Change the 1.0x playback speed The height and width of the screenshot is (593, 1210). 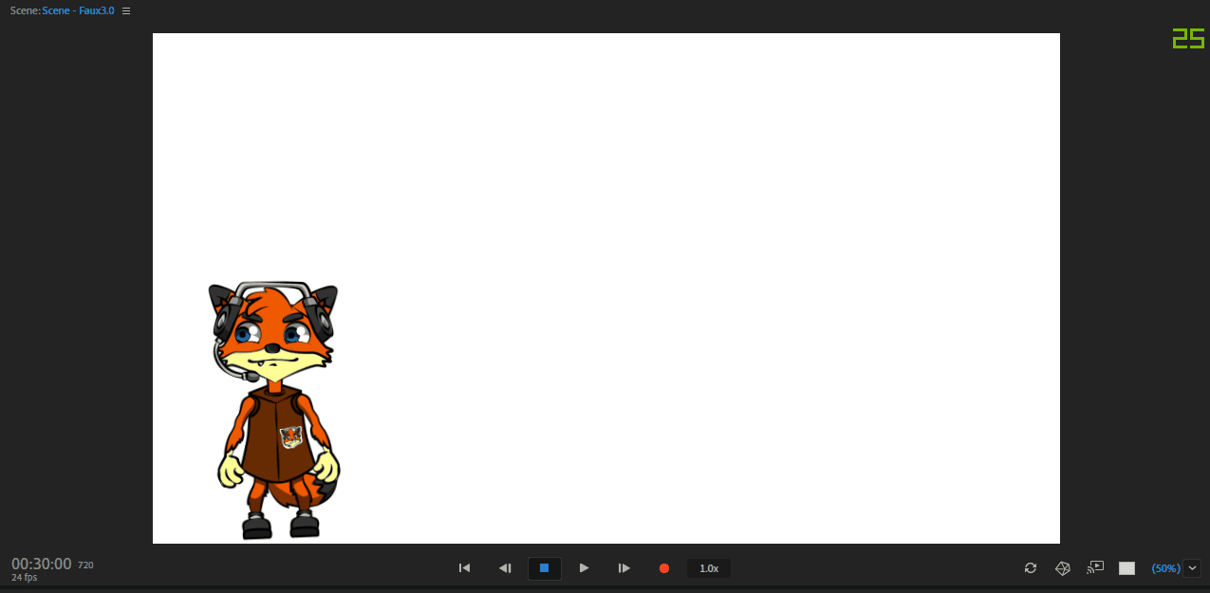click(x=709, y=568)
